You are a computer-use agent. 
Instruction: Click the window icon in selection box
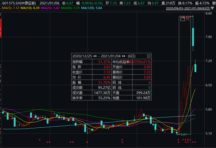(182, 18)
